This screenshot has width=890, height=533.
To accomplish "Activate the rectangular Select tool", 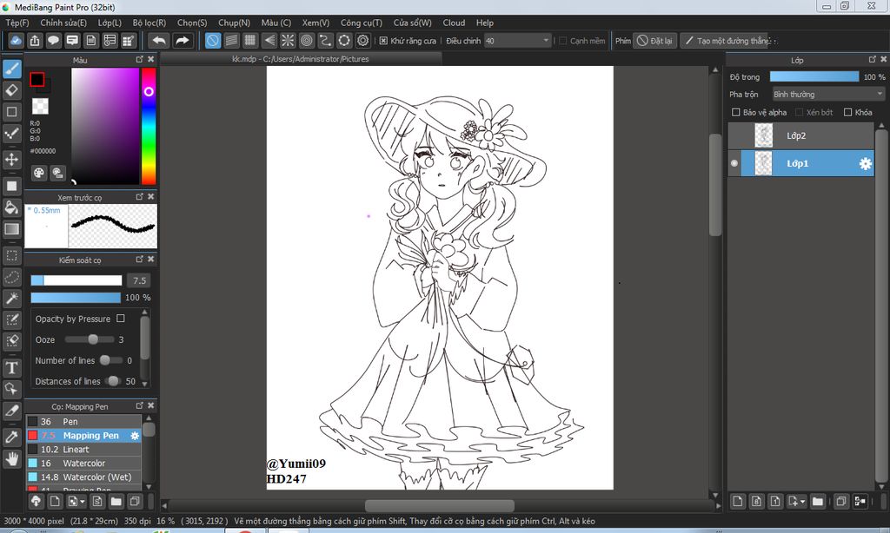I will click(x=12, y=256).
